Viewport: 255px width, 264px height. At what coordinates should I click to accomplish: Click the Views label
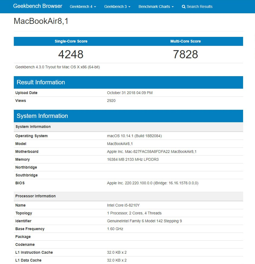point(21,101)
